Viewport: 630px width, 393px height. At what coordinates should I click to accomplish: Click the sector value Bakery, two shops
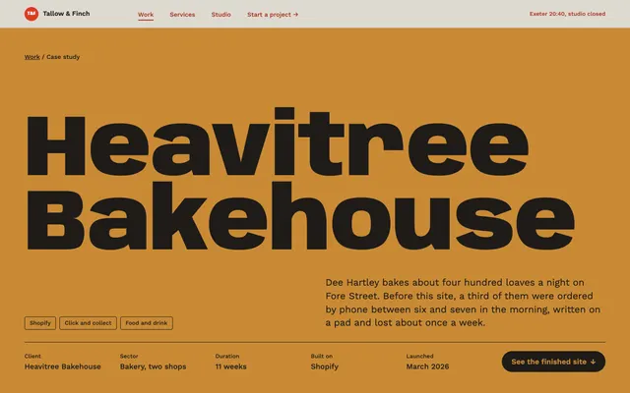(154, 366)
